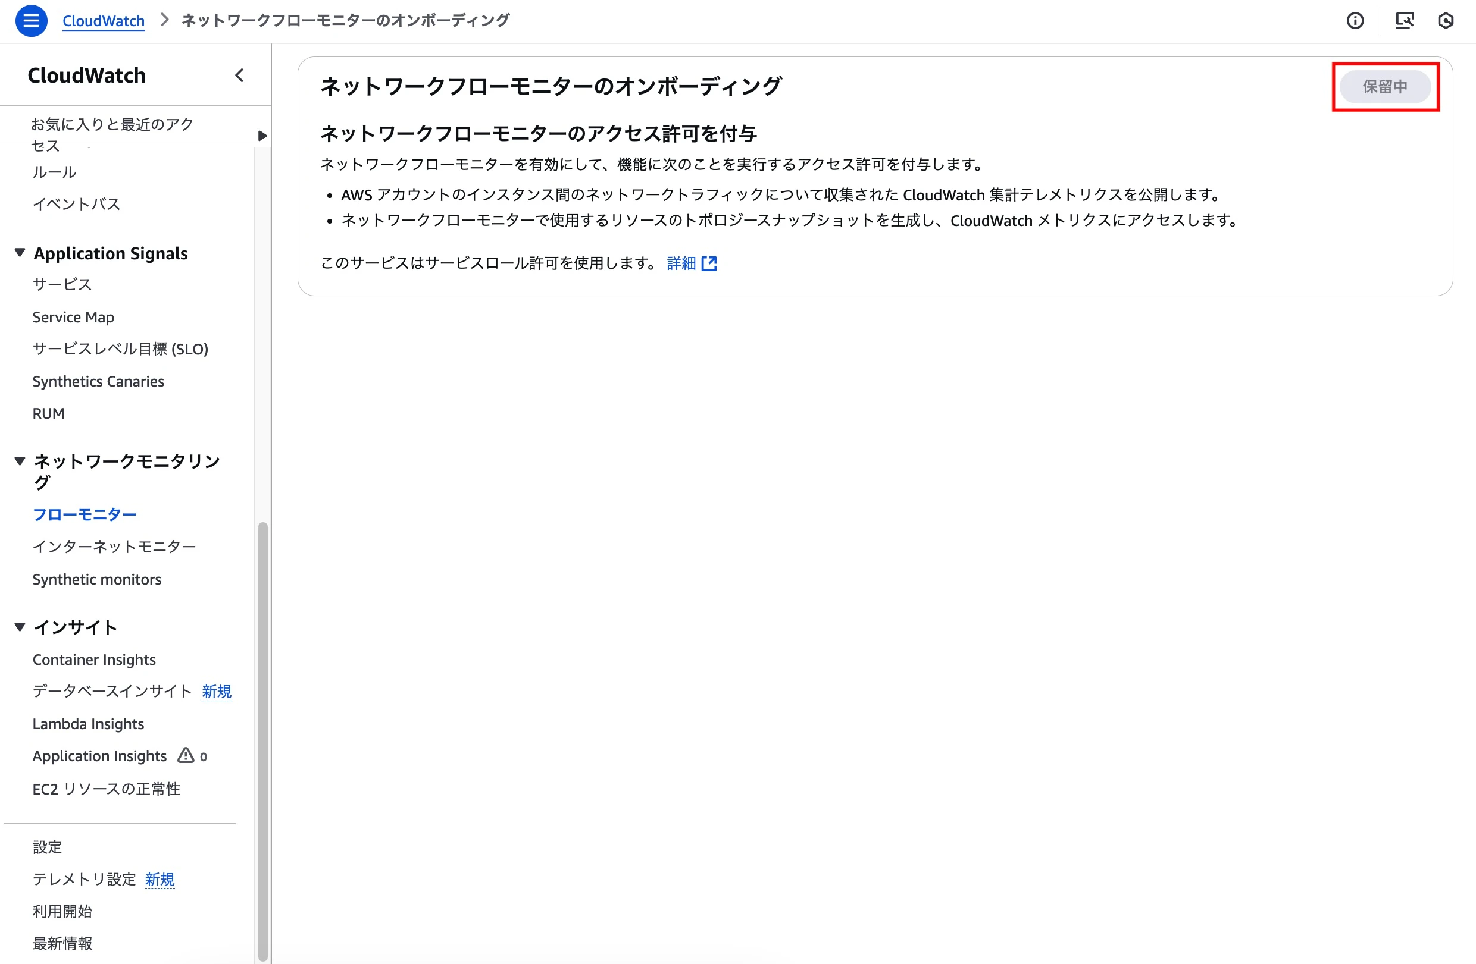
Task: Open Service Map navigation item
Action: pyautogui.click(x=73, y=317)
